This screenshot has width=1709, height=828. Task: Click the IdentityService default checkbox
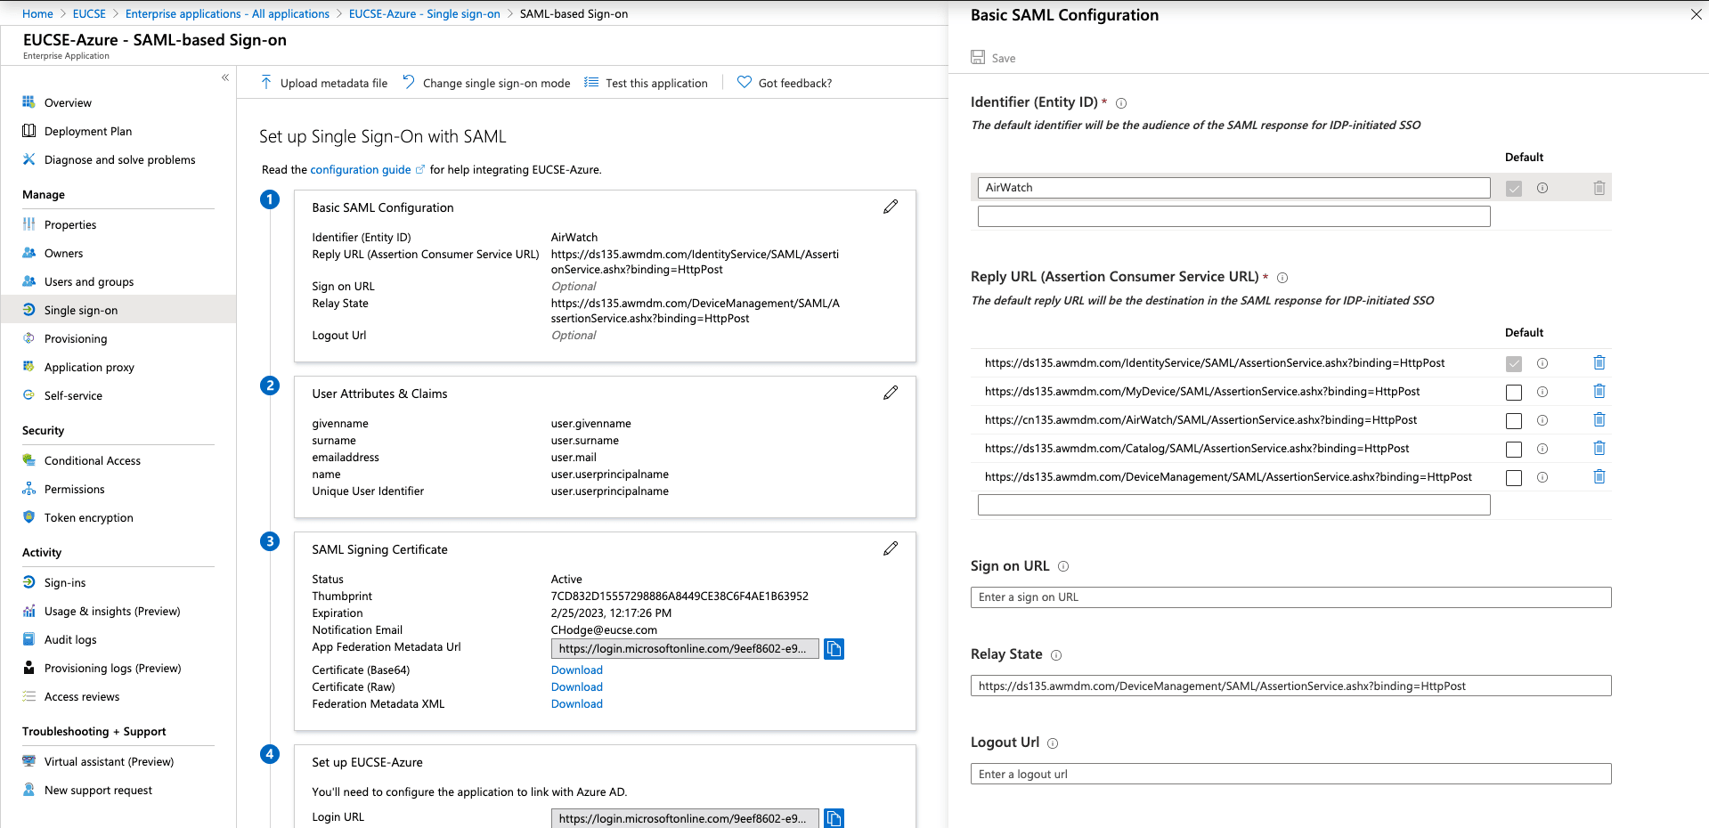[1514, 364]
